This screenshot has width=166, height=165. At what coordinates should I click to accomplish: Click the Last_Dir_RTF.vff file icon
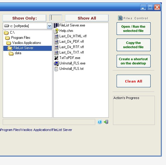[56, 47]
